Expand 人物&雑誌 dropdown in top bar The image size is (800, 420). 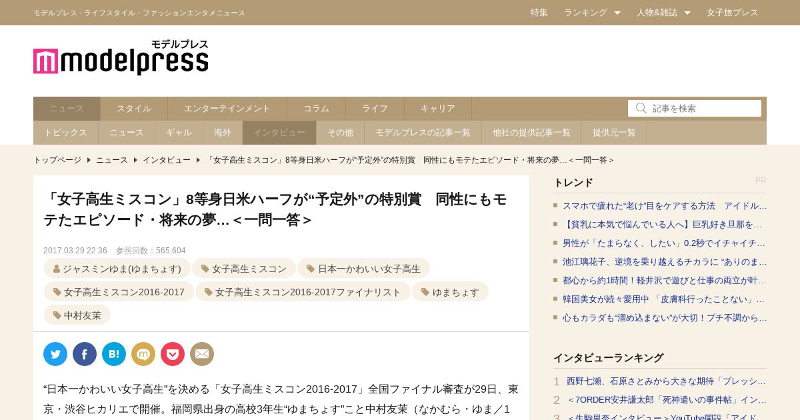point(663,13)
